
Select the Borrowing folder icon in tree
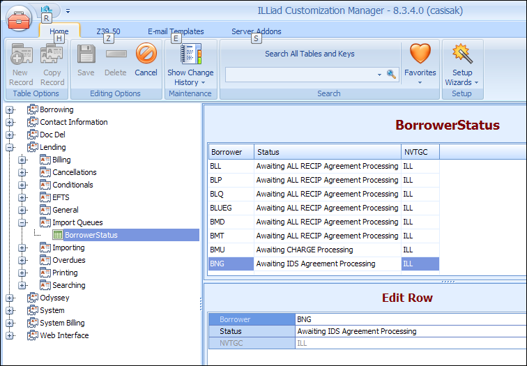(33, 109)
